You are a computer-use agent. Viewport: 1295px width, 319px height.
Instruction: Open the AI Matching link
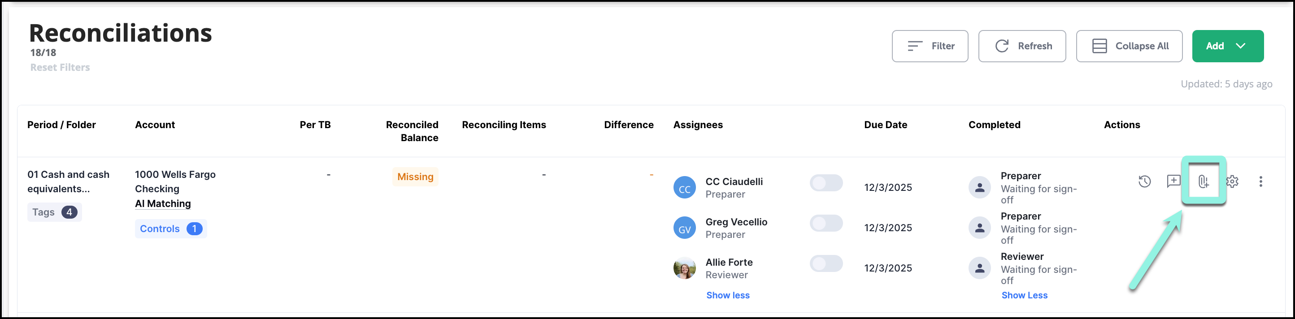point(163,203)
